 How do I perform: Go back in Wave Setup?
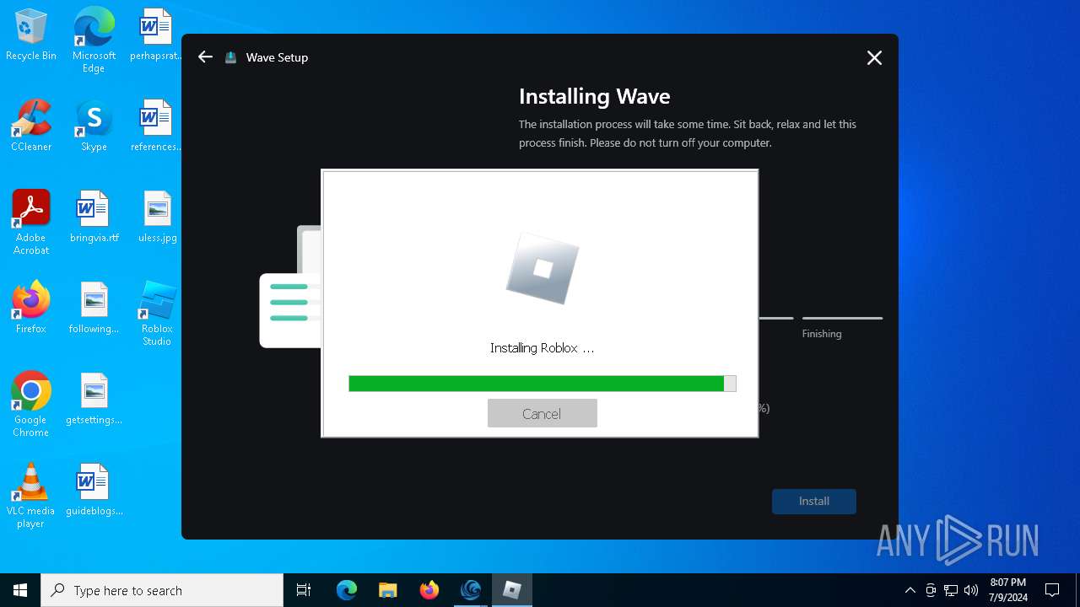pos(205,56)
